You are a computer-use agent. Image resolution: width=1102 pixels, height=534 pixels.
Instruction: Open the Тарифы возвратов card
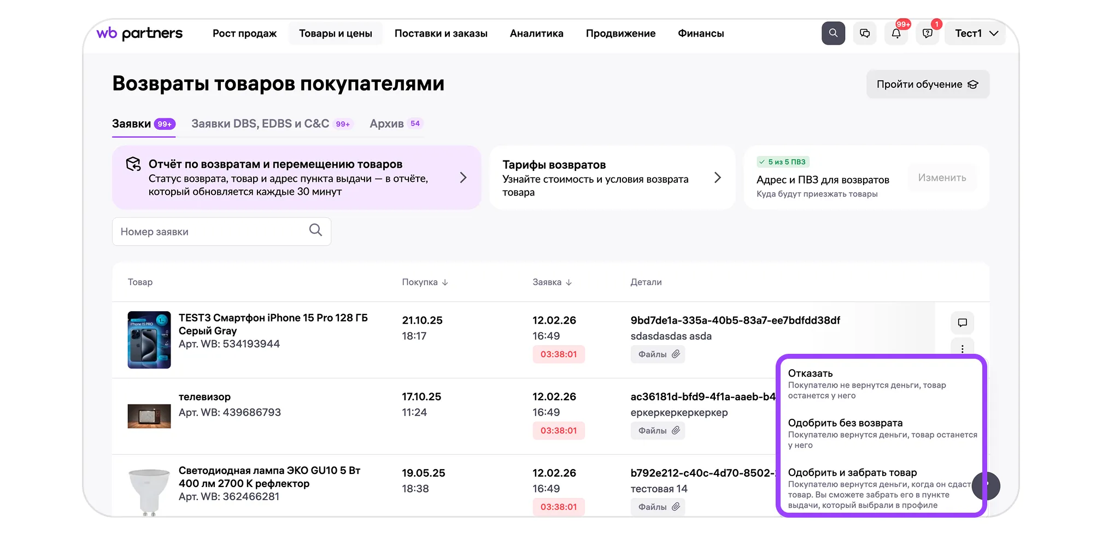[x=611, y=178]
